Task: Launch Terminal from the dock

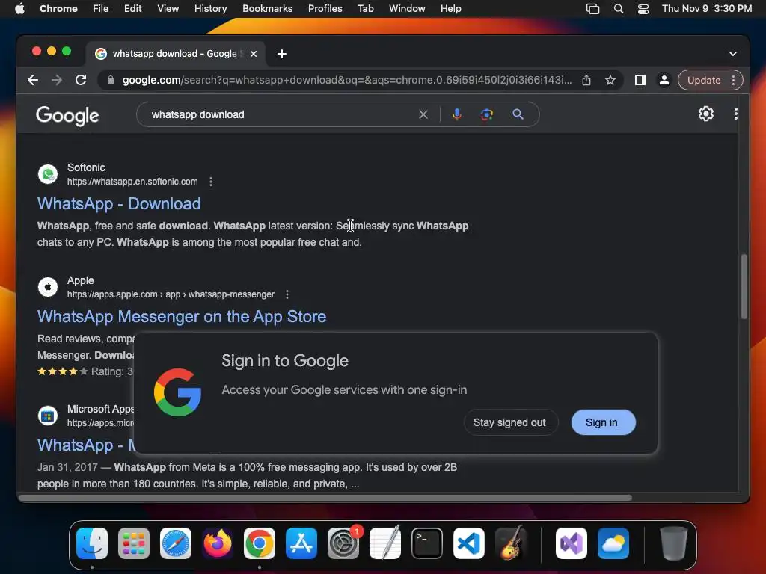Action: [427, 543]
